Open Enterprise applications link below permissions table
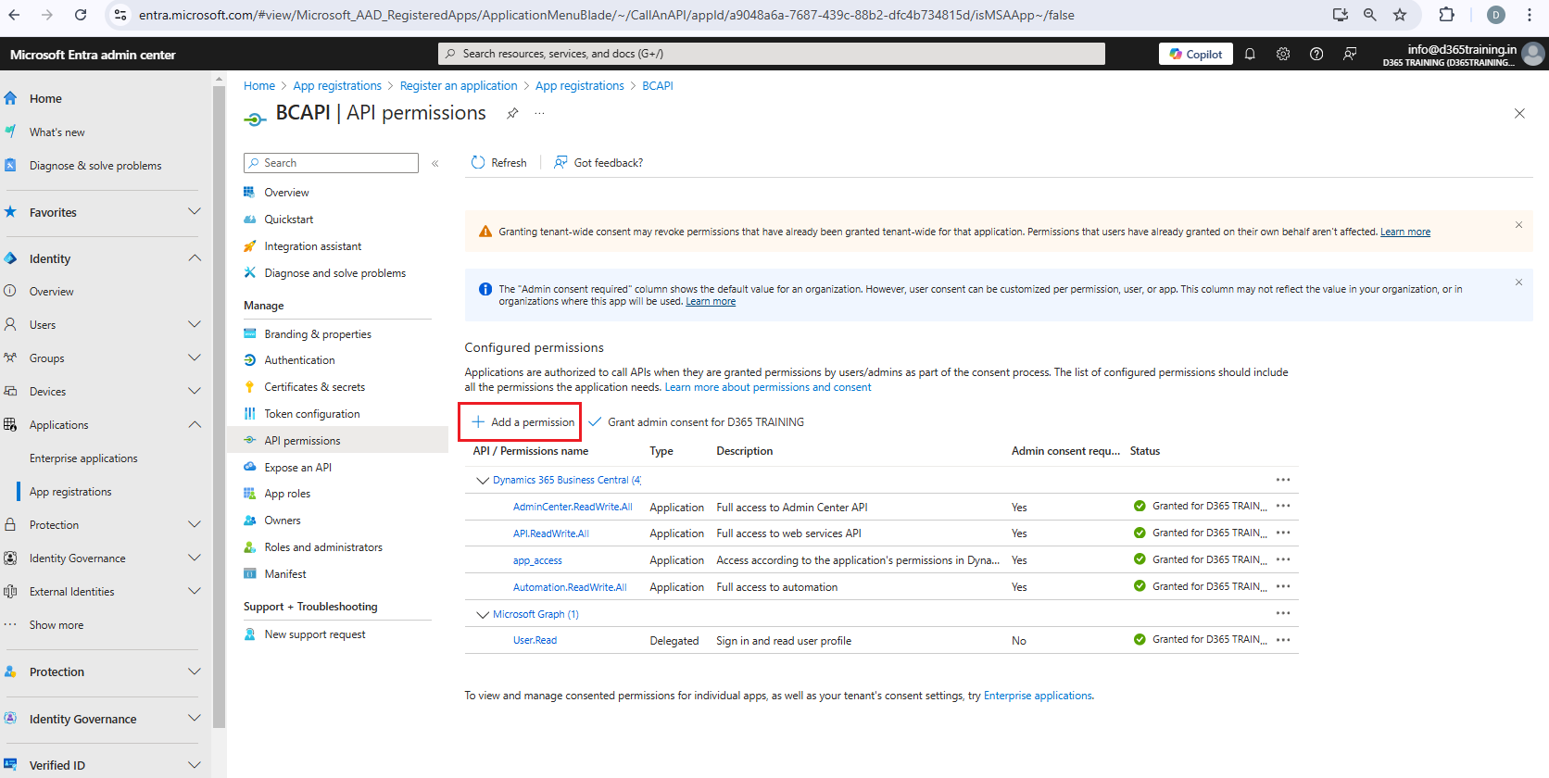 [x=1038, y=696]
